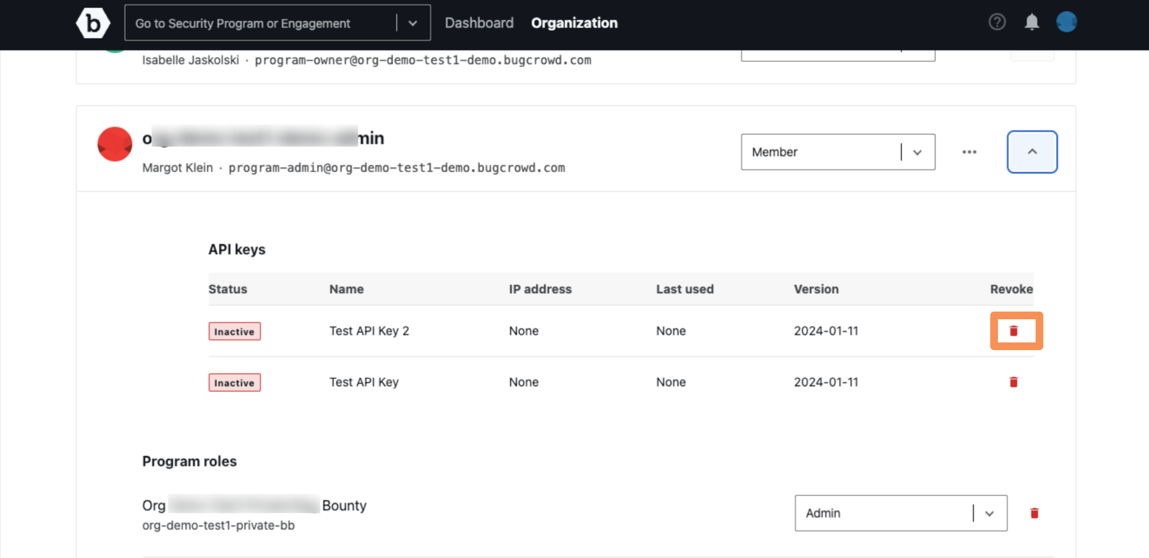Click the revoke icon for Test API Key 2
Image resolution: width=1149 pixels, height=558 pixels.
1013,330
